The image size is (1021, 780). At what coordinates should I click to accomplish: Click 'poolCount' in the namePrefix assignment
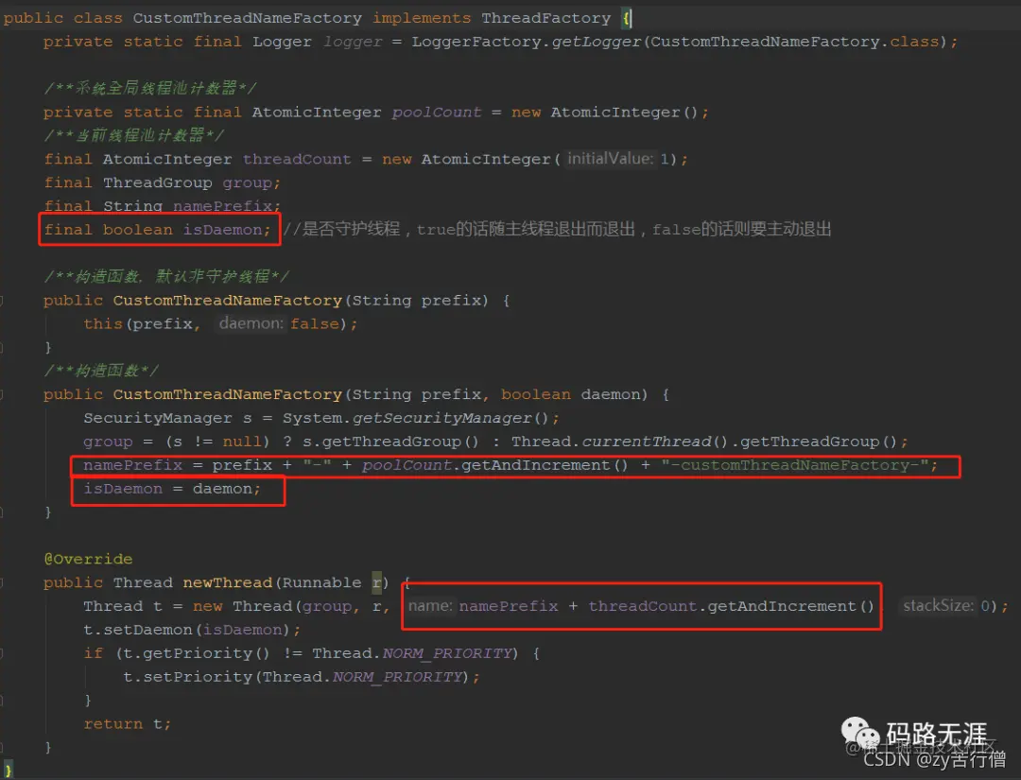click(x=407, y=465)
